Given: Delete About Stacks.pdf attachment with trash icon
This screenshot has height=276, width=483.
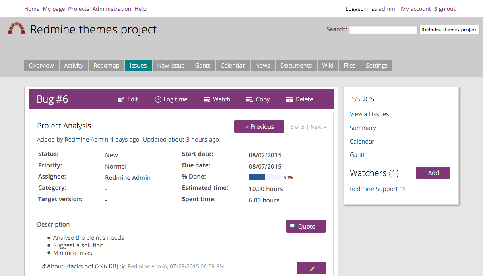Looking at the screenshot, I should (x=123, y=266).
